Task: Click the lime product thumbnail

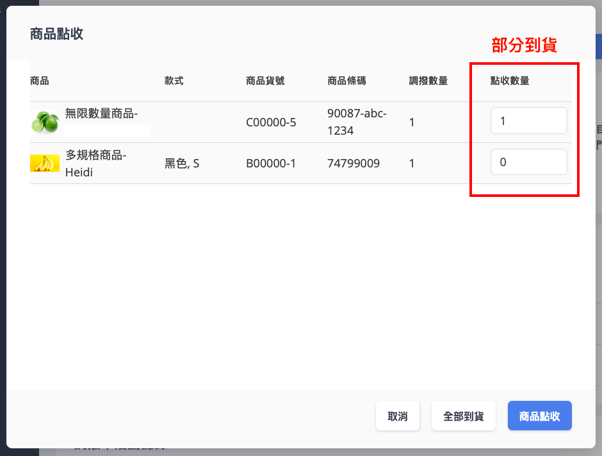Action: (45, 122)
